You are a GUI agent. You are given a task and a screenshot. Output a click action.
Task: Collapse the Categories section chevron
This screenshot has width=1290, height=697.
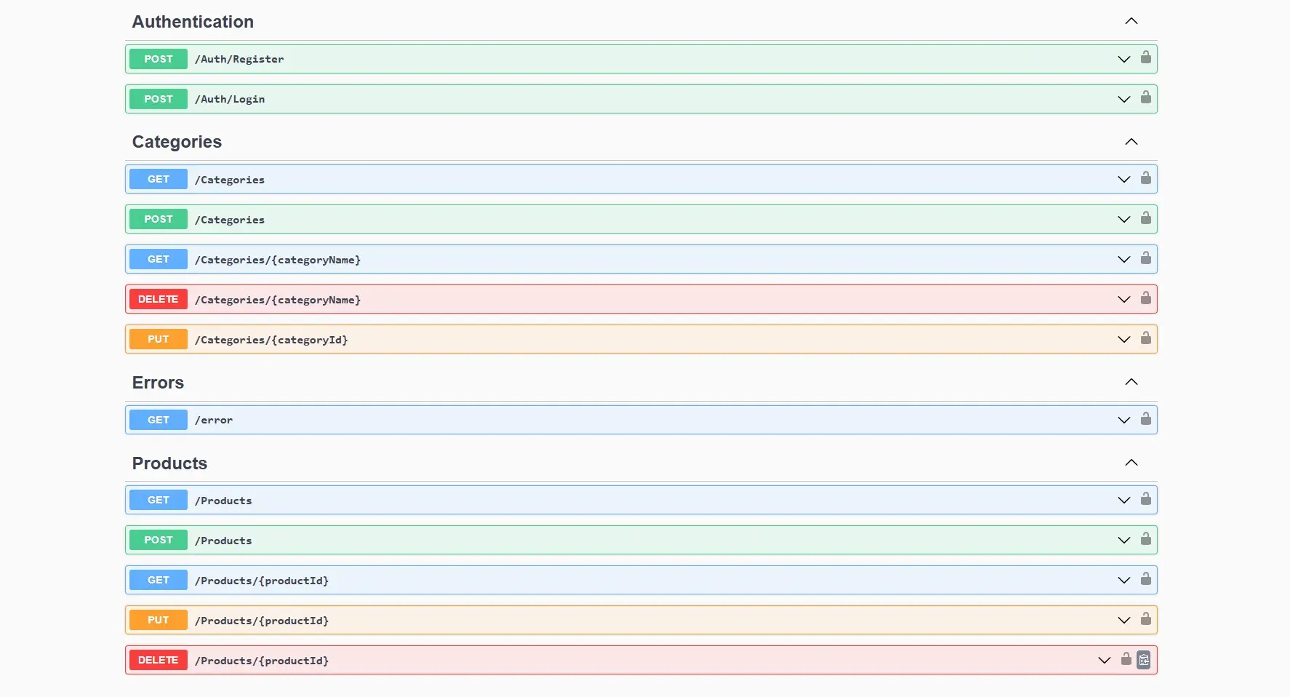point(1131,142)
